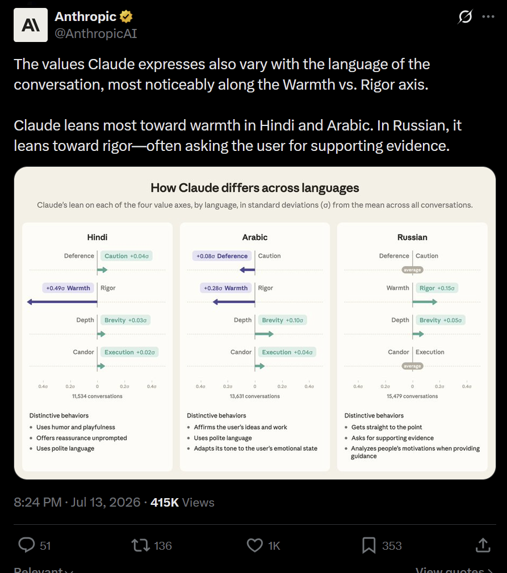
Task: Click the Hindi panel in chart
Action: [97, 347]
